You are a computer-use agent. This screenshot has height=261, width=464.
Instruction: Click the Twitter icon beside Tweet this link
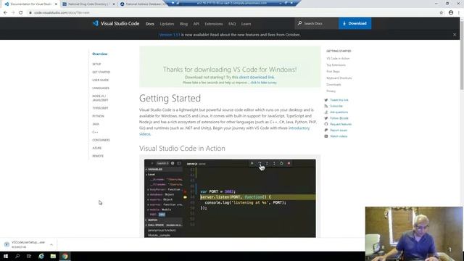point(326,100)
